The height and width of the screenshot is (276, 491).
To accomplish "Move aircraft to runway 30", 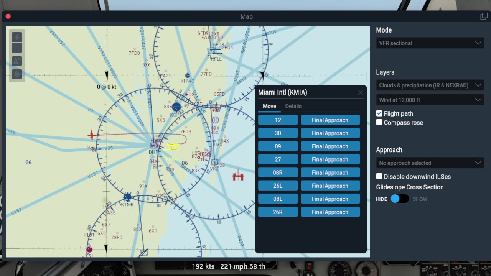I will coord(278,133).
